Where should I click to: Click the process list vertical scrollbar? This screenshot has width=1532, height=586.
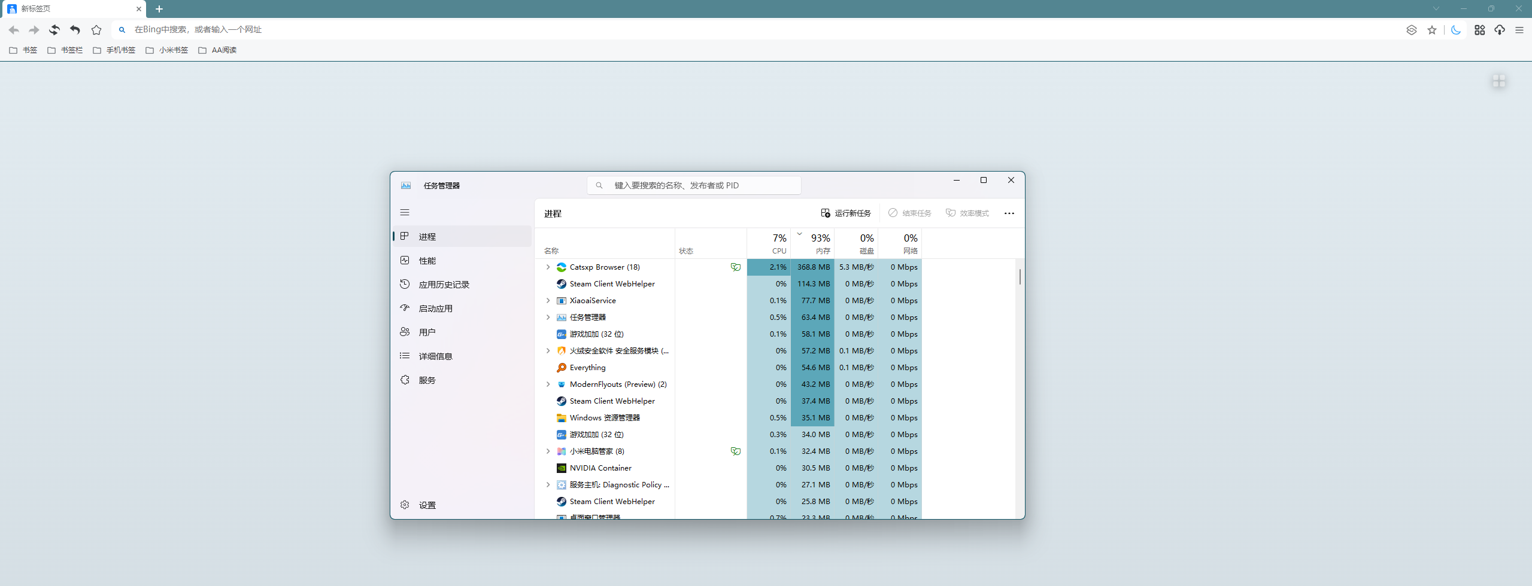tap(1020, 277)
